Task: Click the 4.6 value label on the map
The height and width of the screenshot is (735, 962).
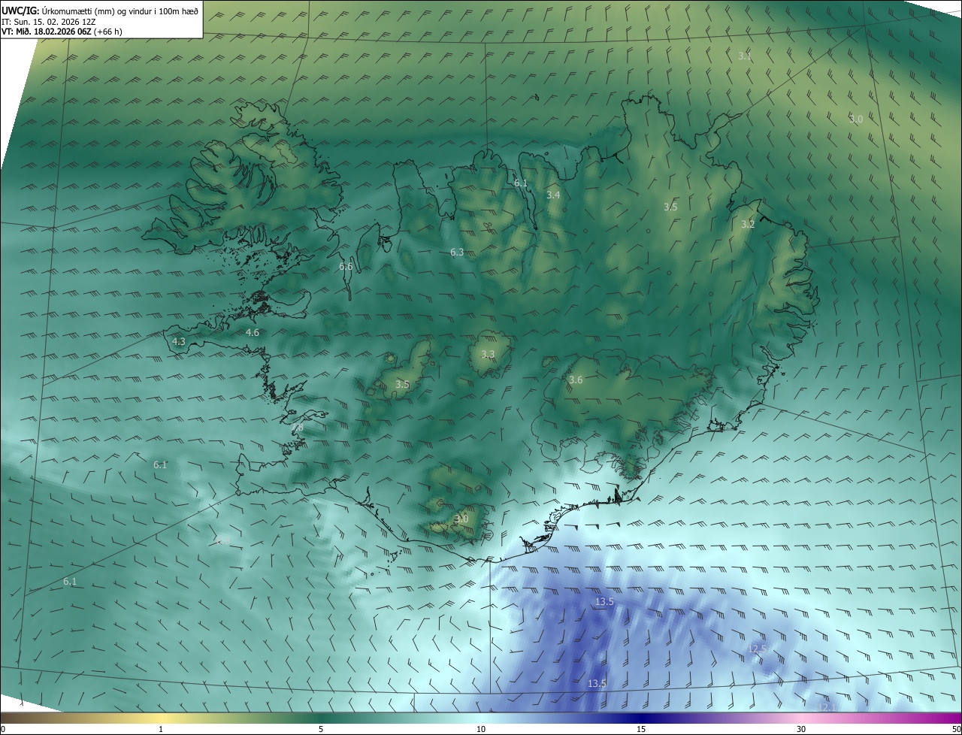Action: (253, 332)
